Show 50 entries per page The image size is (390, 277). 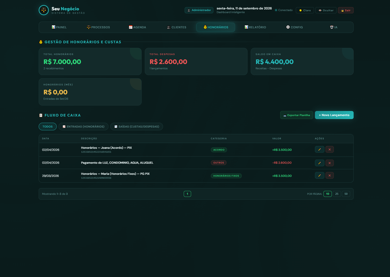point(346,194)
